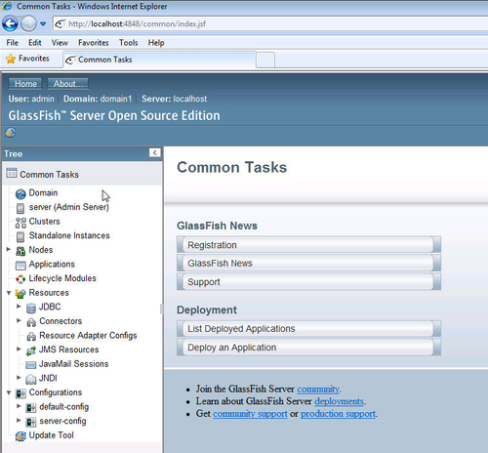Click the address bar URL field
This screenshot has width=488, height=453.
[x=270, y=23]
